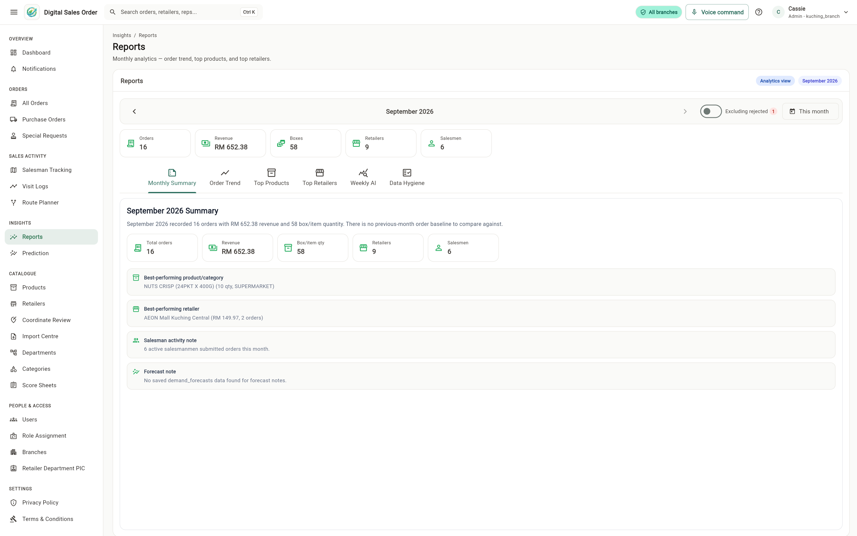Expand the Cassie account dropdown
857x536 pixels.
pyautogui.click(x=810, y=12)
